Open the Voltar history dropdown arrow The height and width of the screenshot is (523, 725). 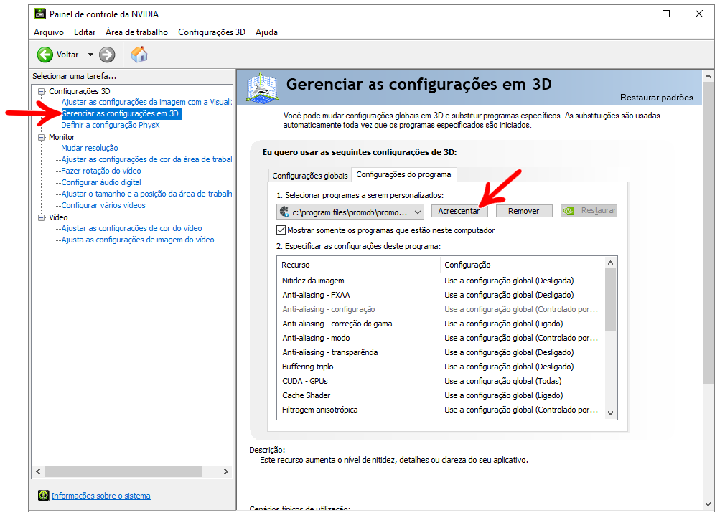pyautogui.click(x=90, y=55)
